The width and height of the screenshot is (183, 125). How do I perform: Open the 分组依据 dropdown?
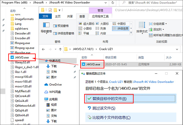(x=158, y=24)
